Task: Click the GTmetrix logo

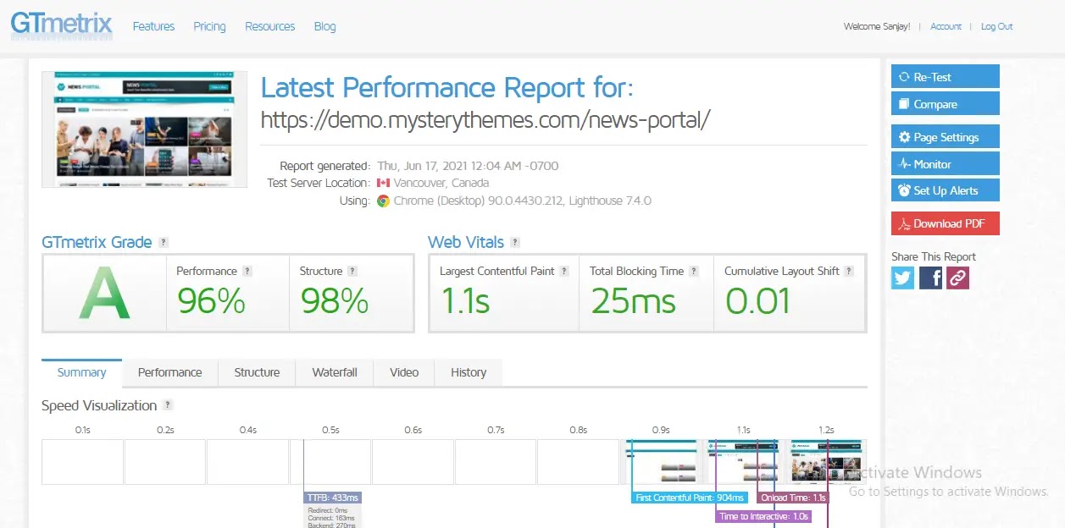Action: pos(61,24)
